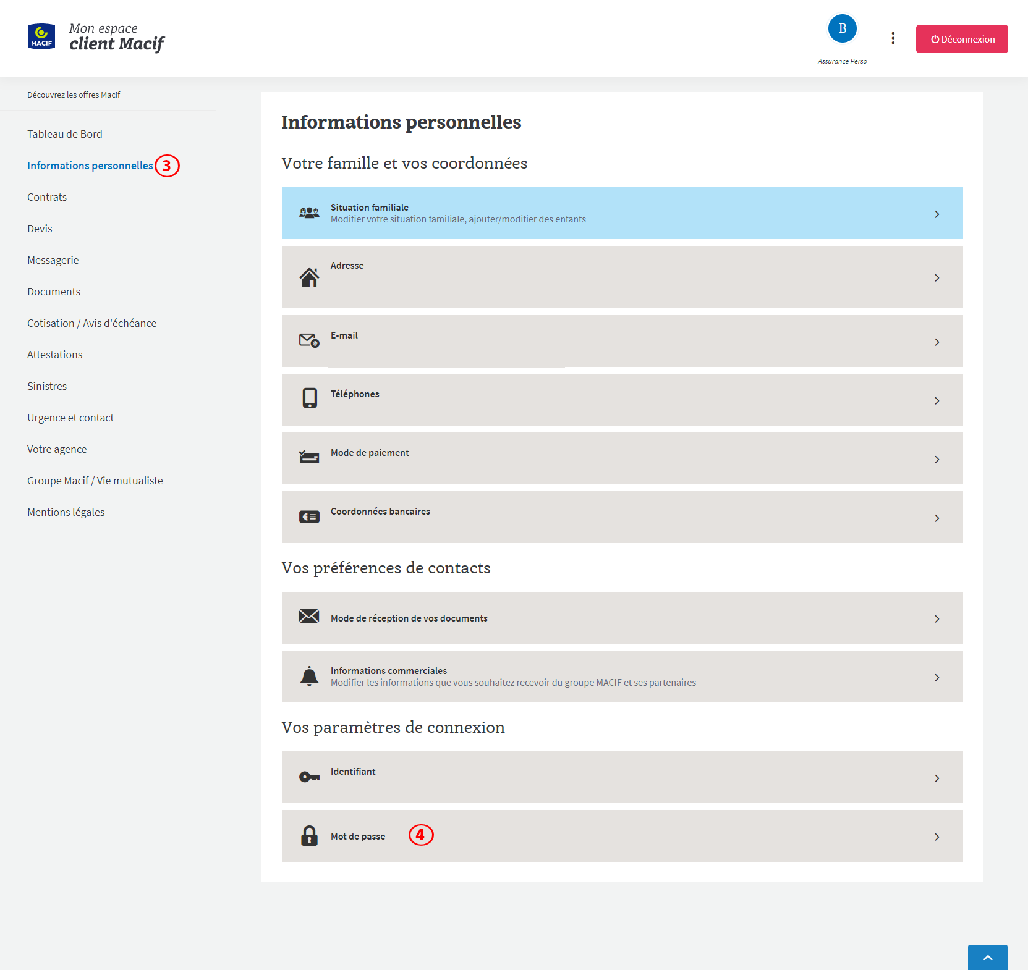Open Contrats in the sidebar menu
Image resolution: width=1028 pixels, height=970 pixels.
[x=47, y=197]
